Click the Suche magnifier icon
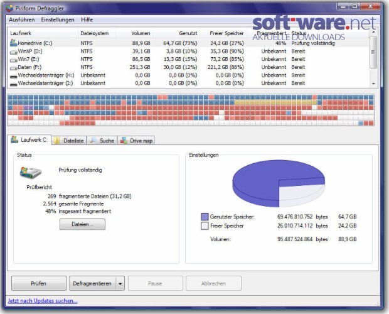This screenshot has width=389, height=314. [x=93, y=141]
